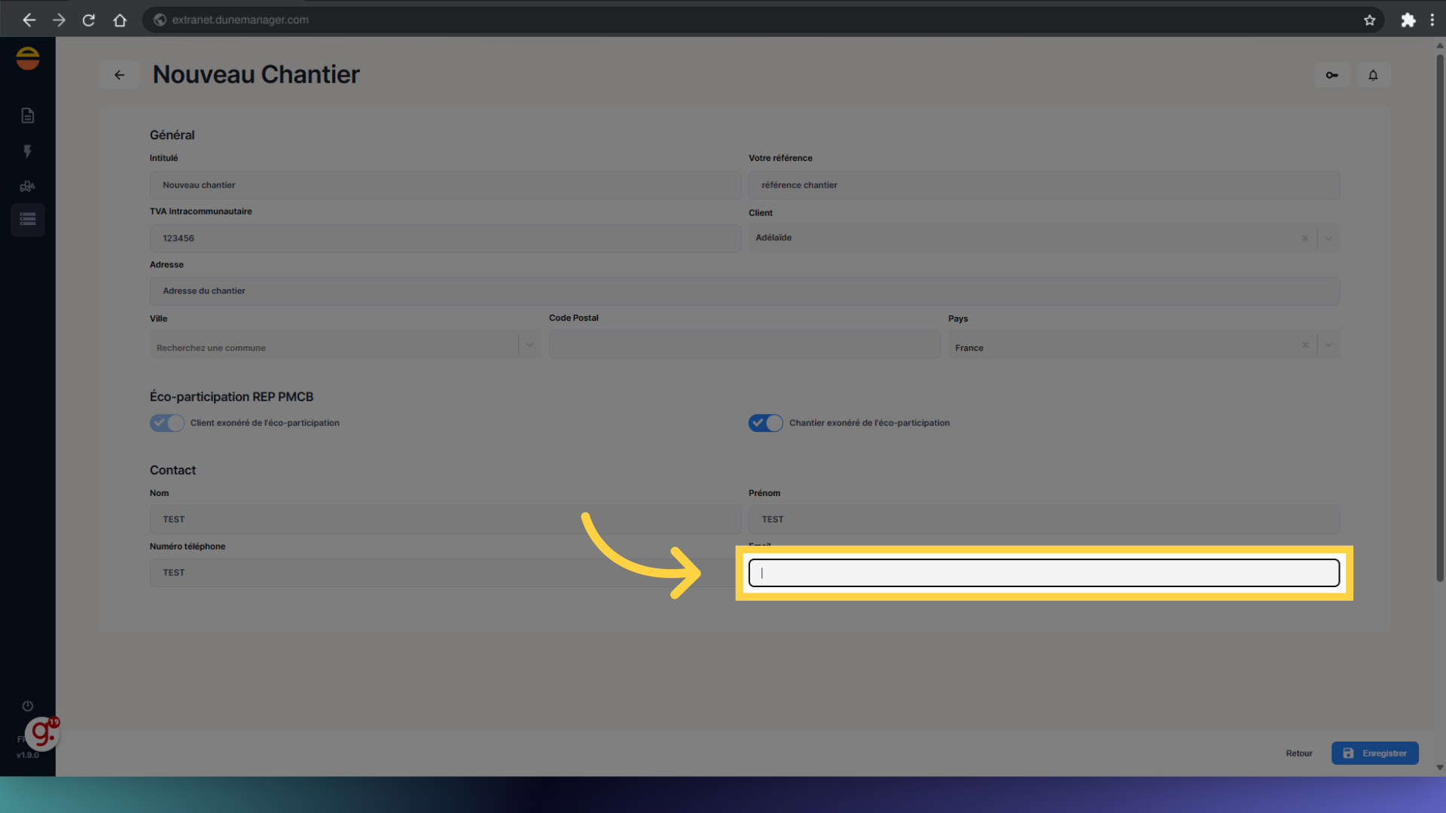The width and height of the screenshot is (1446, 813).
Task: Disable the Client exonéré de l'éco-participation toggle
Action: [x=166, y=422]
